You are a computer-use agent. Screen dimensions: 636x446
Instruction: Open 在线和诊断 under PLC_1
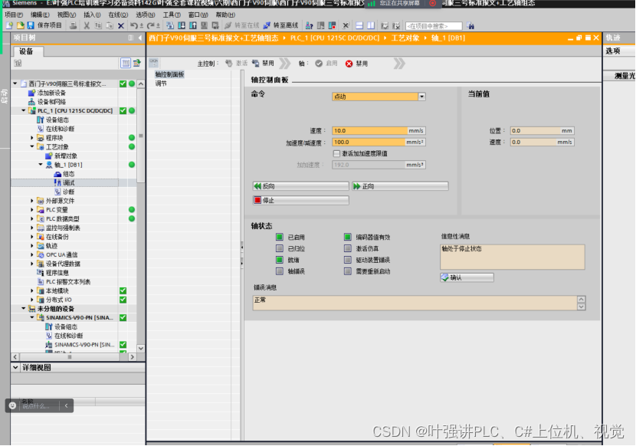(x=60, y=129)
